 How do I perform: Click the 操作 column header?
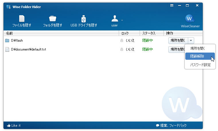tap(183, 33)
